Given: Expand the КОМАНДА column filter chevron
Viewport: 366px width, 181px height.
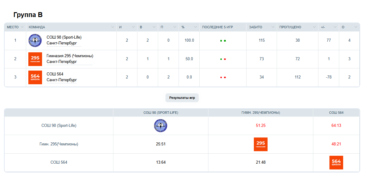Looking at the screenshot, I should click(x=112, y=27).
